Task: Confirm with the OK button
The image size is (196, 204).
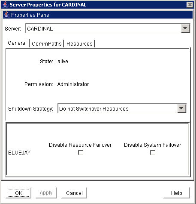Action: 18,193
